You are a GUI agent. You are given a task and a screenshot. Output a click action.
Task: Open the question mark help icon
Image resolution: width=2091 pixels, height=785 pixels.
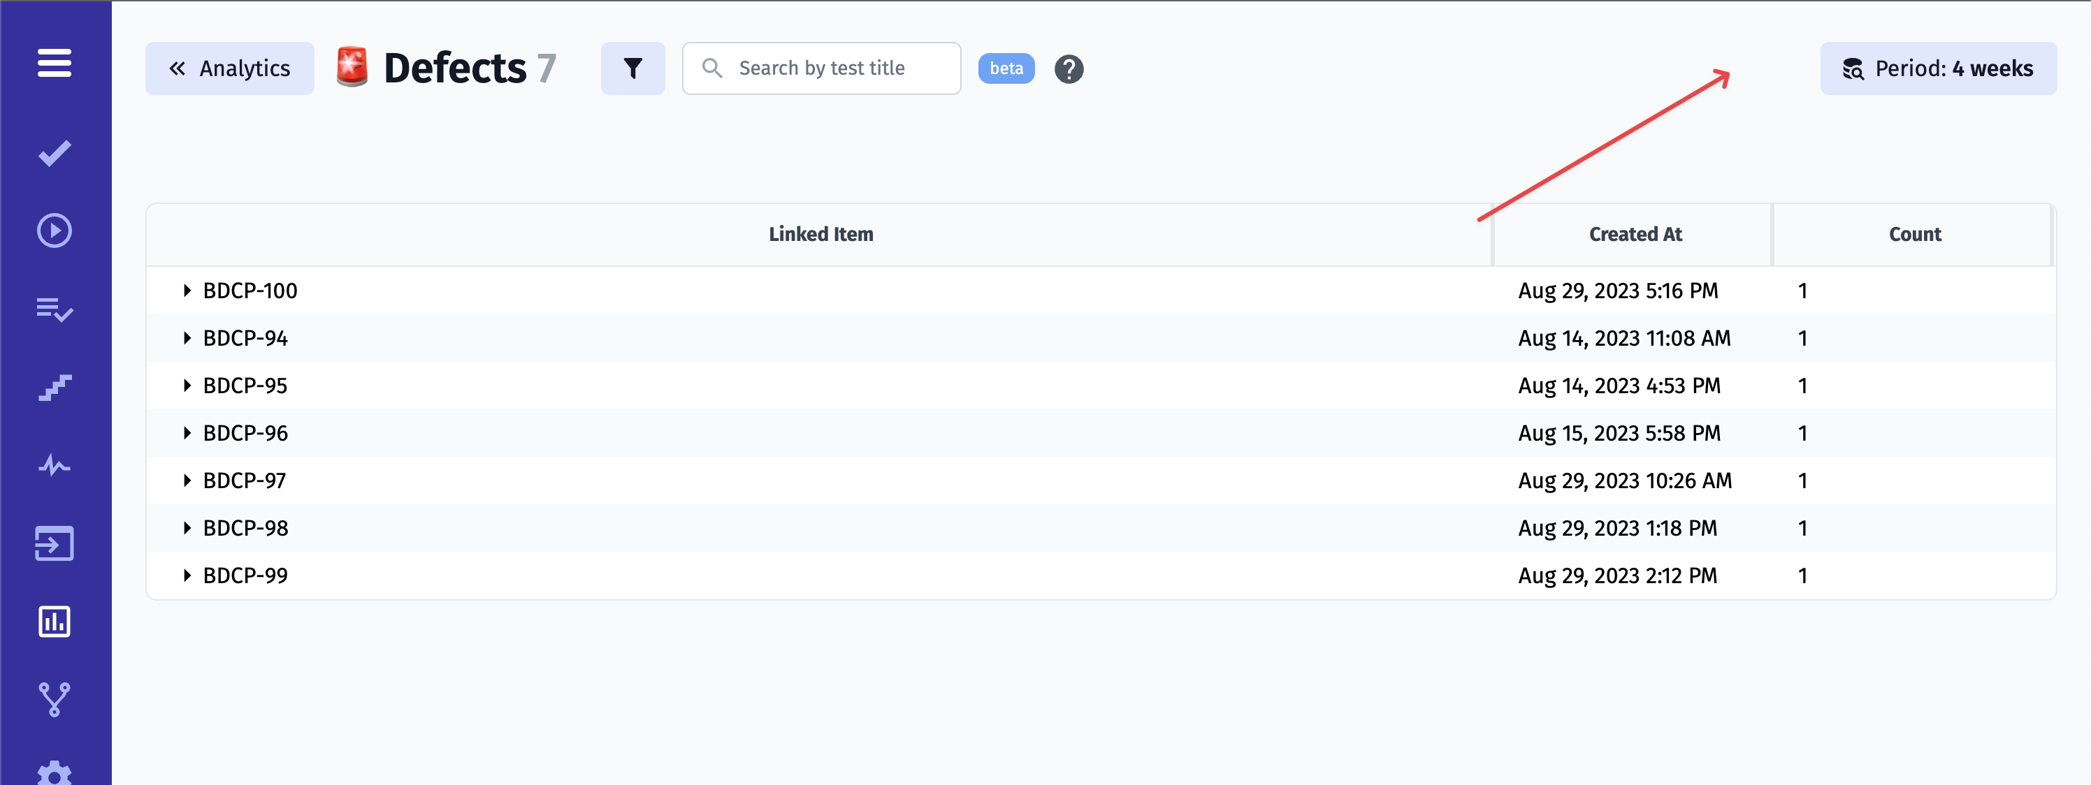click(1069, 69)
